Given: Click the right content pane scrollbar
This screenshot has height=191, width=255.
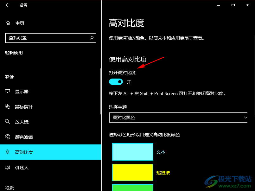Looking at the screenshot, I should [254, 75].
